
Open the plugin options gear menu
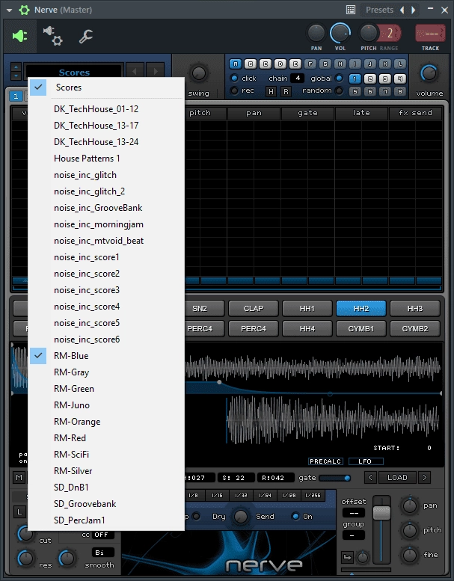coord(25,10)
